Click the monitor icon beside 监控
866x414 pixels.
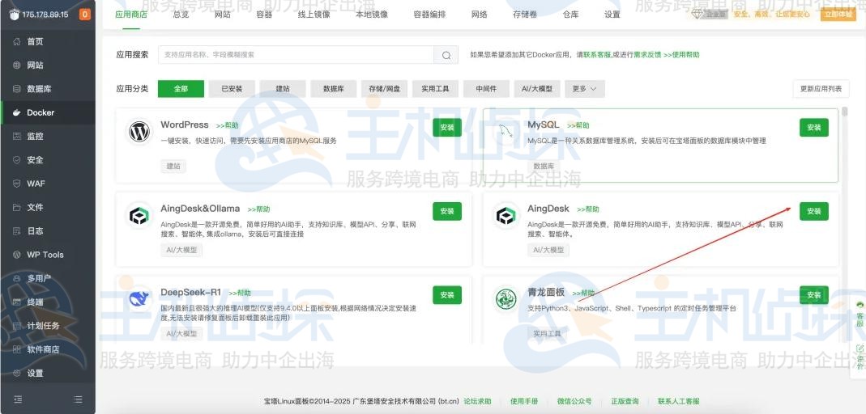click(16, 136)
